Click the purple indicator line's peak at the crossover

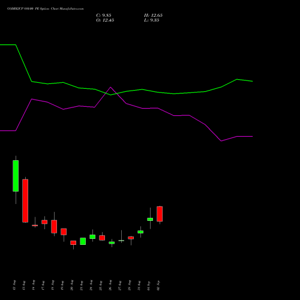(110, 87)
